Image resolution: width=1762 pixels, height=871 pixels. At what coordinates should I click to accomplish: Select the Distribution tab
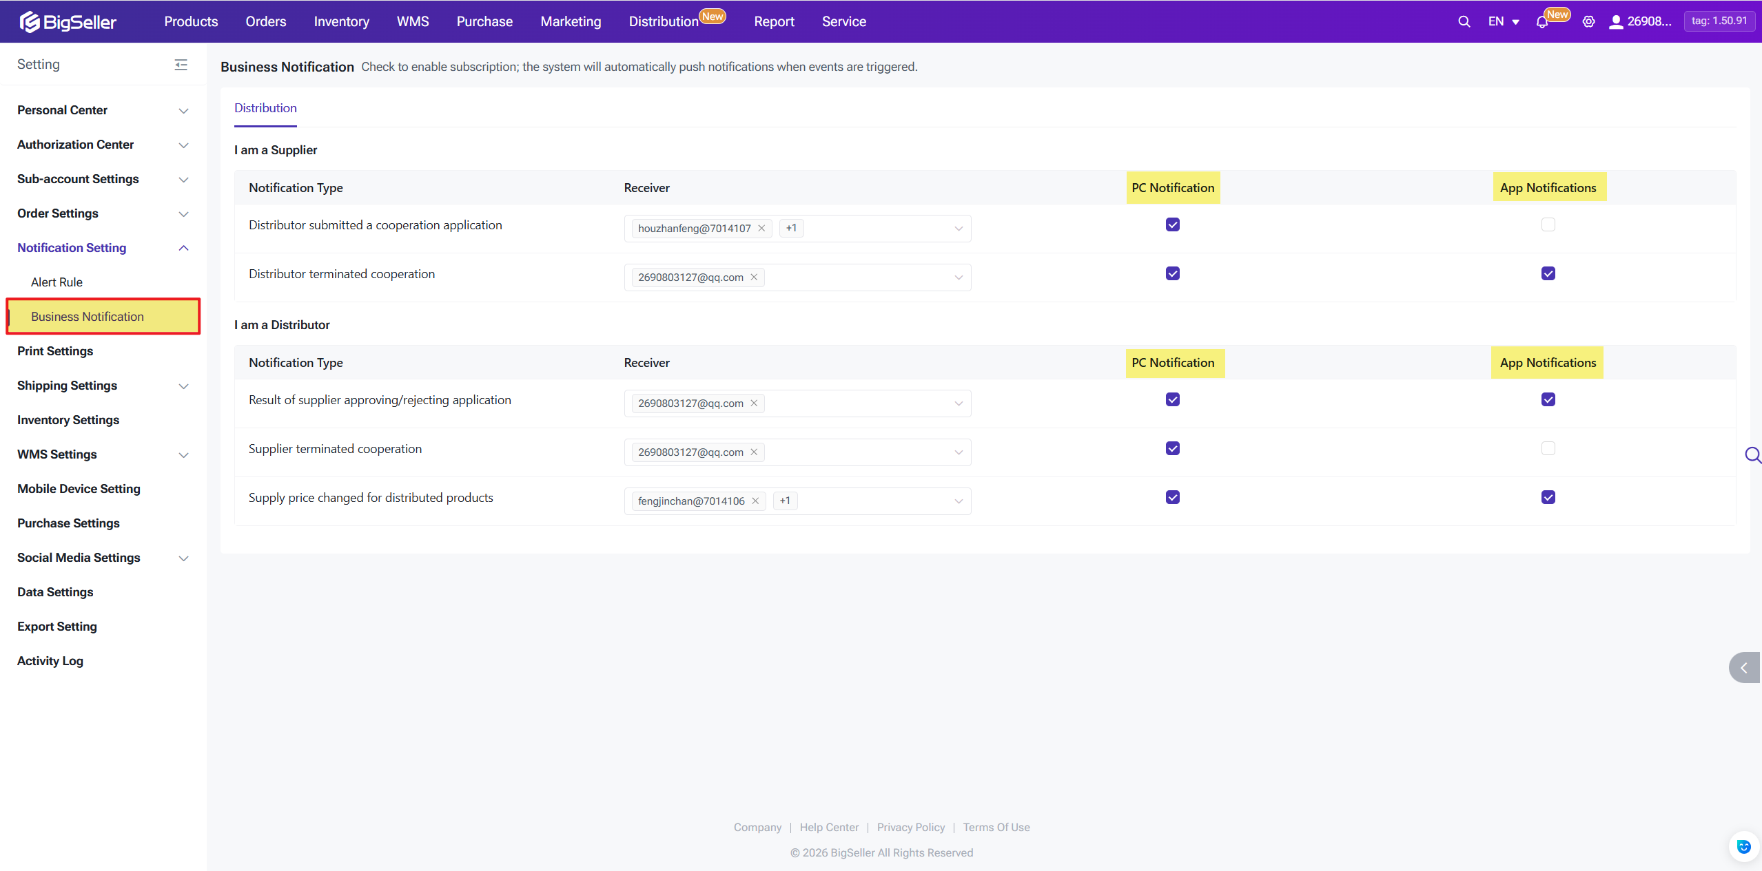(x=265, y=108)
